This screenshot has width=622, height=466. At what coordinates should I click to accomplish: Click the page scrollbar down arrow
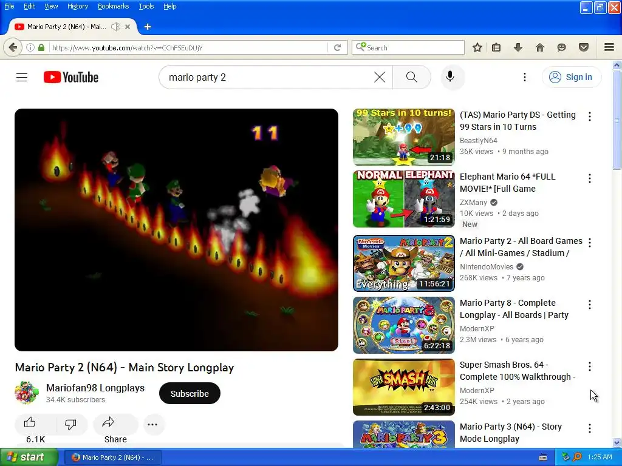click(x=617, y=442)
